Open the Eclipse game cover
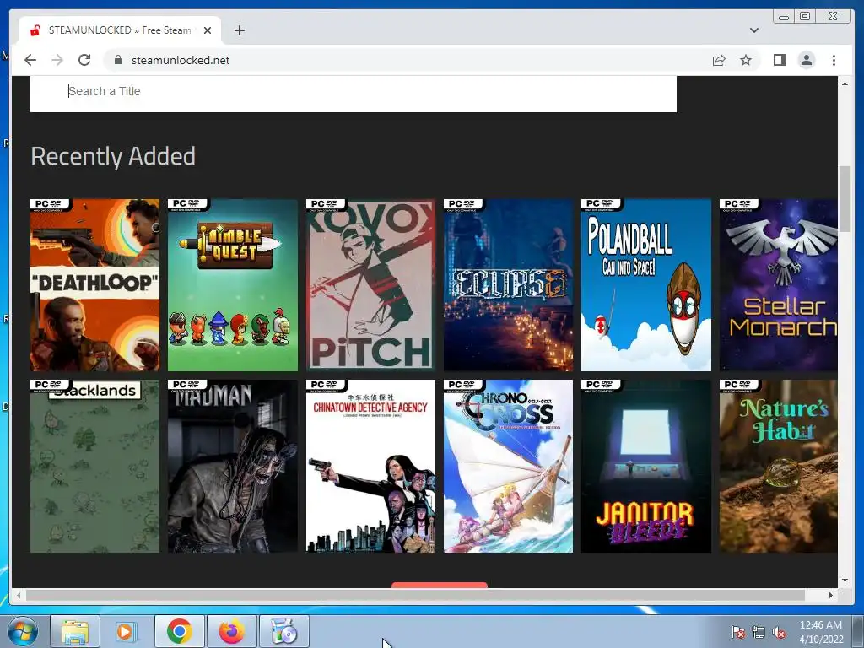Screen dimensions: 864x648 coord(508,285)
